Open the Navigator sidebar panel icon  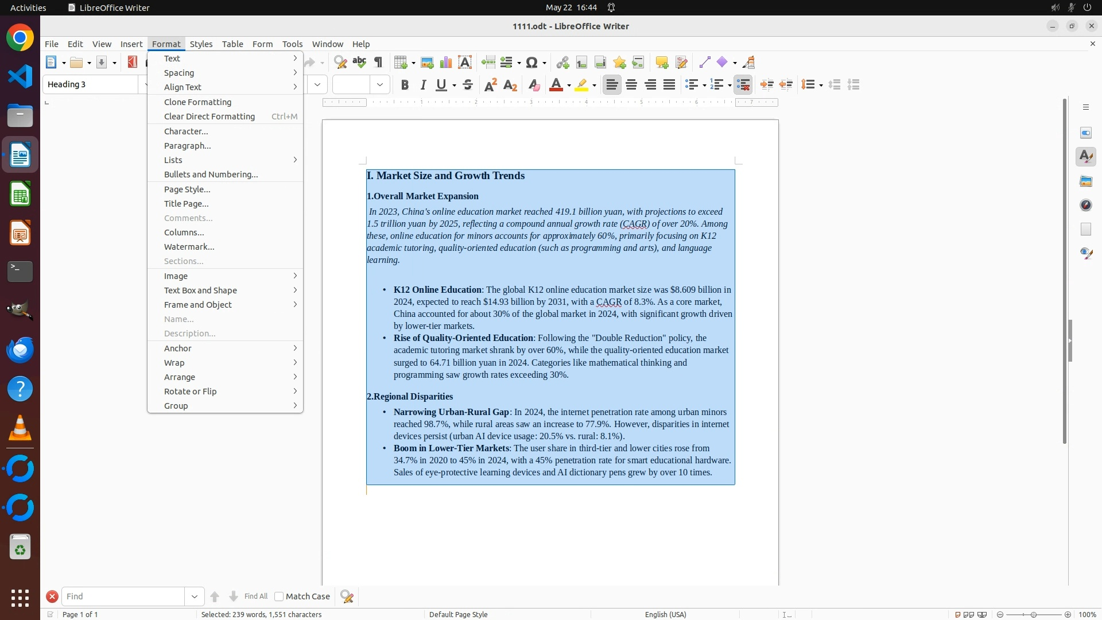click(x=1086, y=206)
